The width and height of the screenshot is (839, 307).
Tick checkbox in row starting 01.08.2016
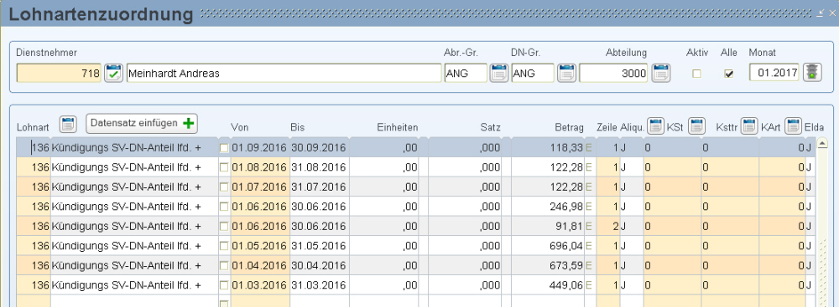[224, 167]
